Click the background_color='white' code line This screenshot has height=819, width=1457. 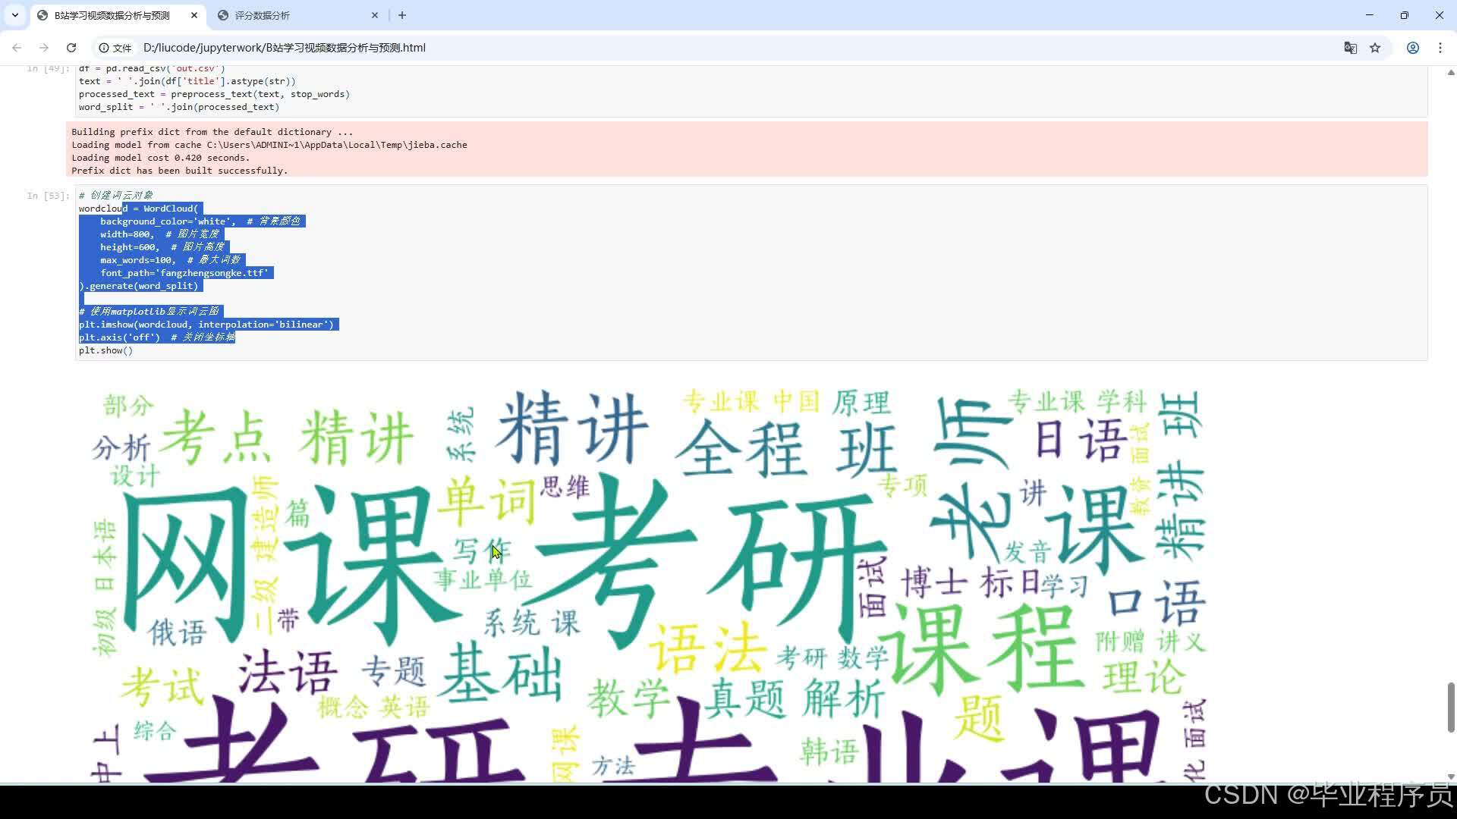(x=200, y=221)
